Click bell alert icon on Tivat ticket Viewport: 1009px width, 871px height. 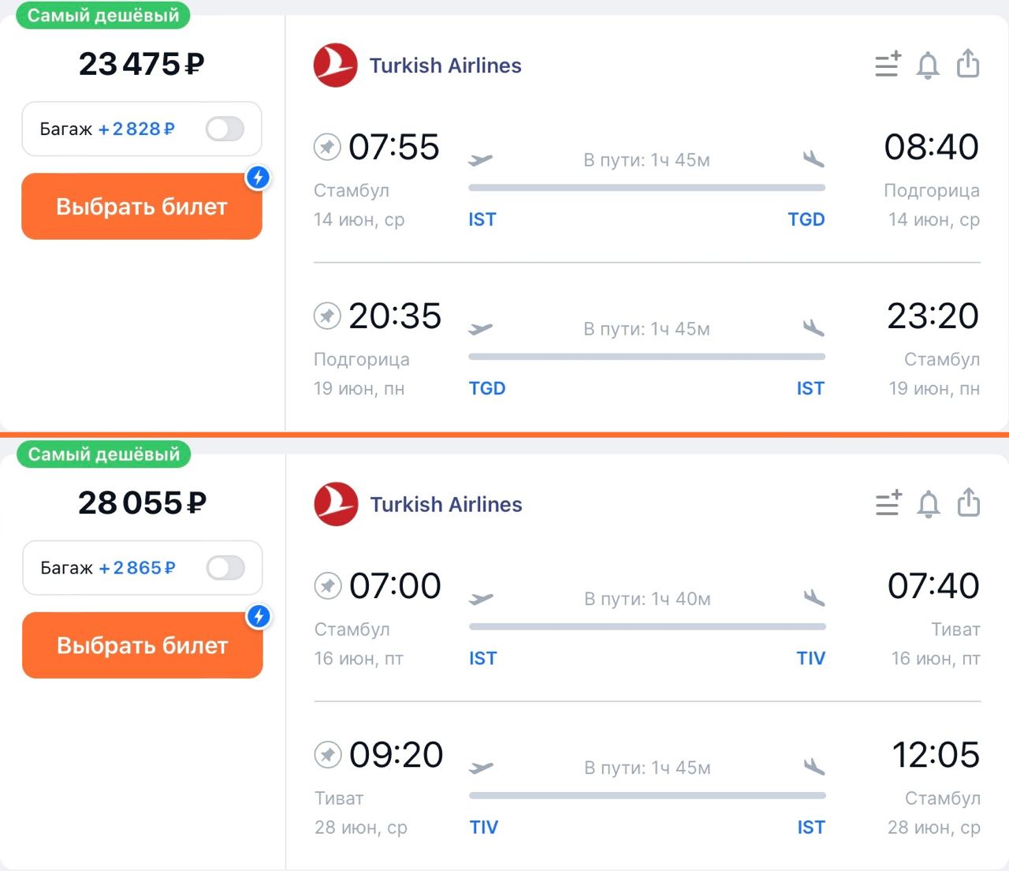coord(929,503)
